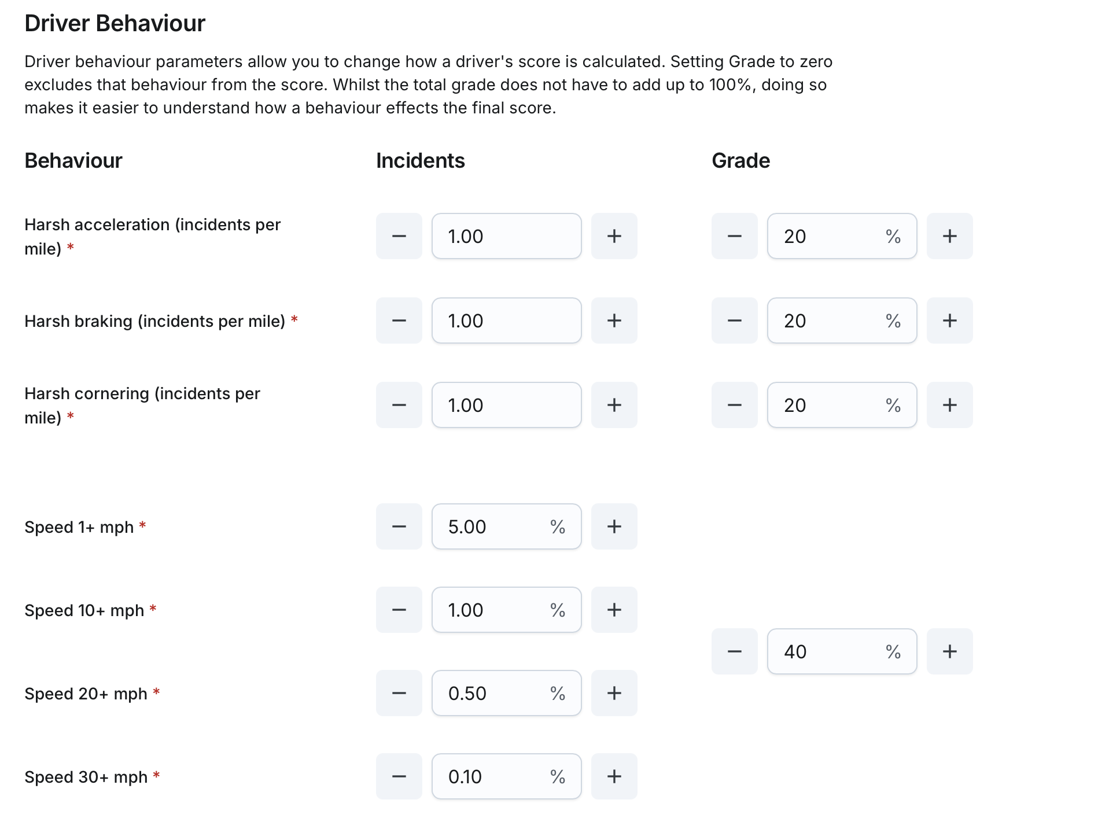Decrease Harsh braking incidents value

click(399, 320)
